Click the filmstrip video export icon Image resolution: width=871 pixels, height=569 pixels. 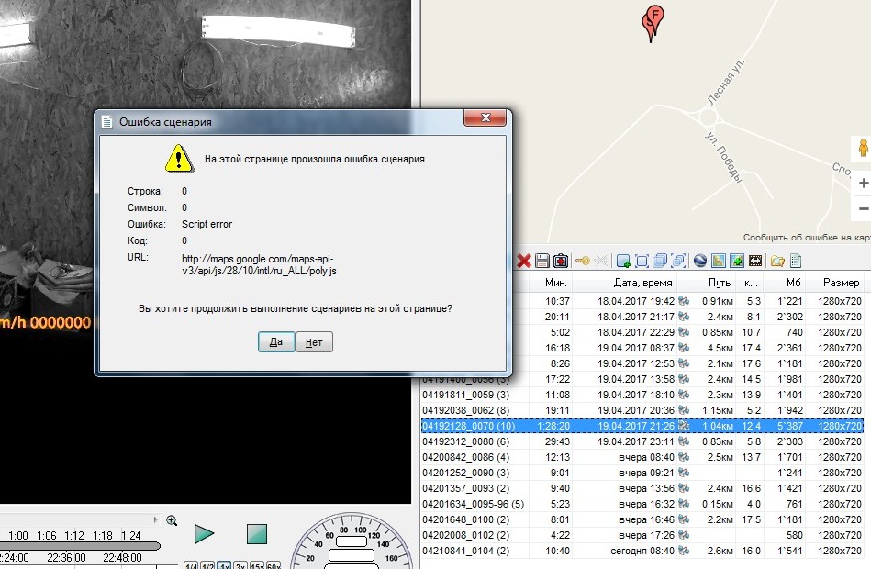tap(754, 262)
